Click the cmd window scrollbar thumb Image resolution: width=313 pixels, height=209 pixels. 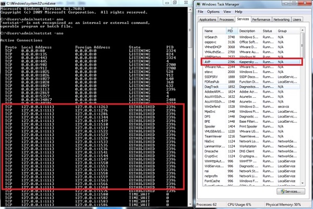[190, 30]
